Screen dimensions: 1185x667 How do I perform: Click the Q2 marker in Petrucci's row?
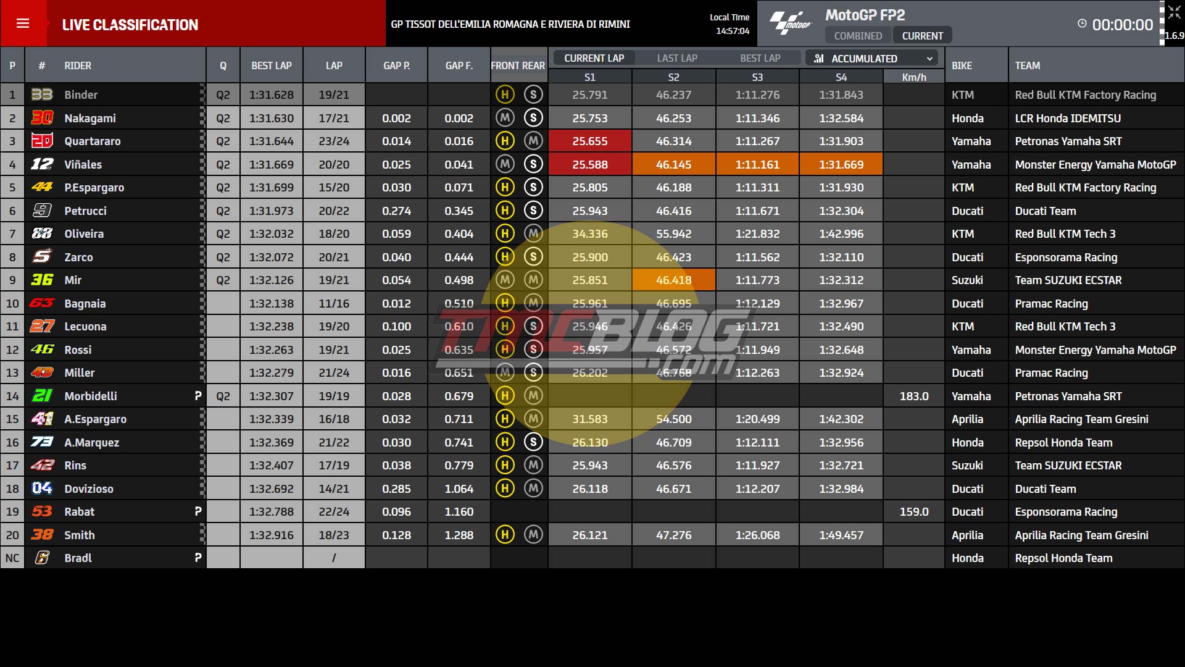point(223,211)
